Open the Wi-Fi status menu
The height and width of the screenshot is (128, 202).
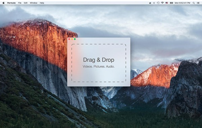point(162,3)
